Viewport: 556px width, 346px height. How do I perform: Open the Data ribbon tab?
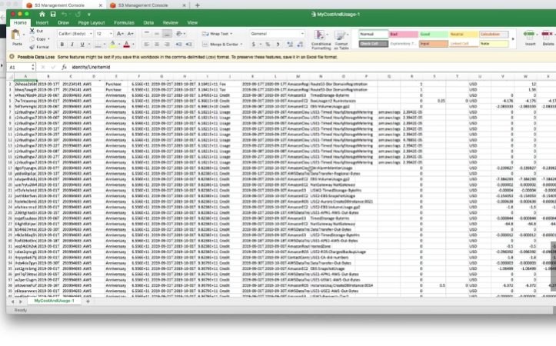(x=148, y=23)
